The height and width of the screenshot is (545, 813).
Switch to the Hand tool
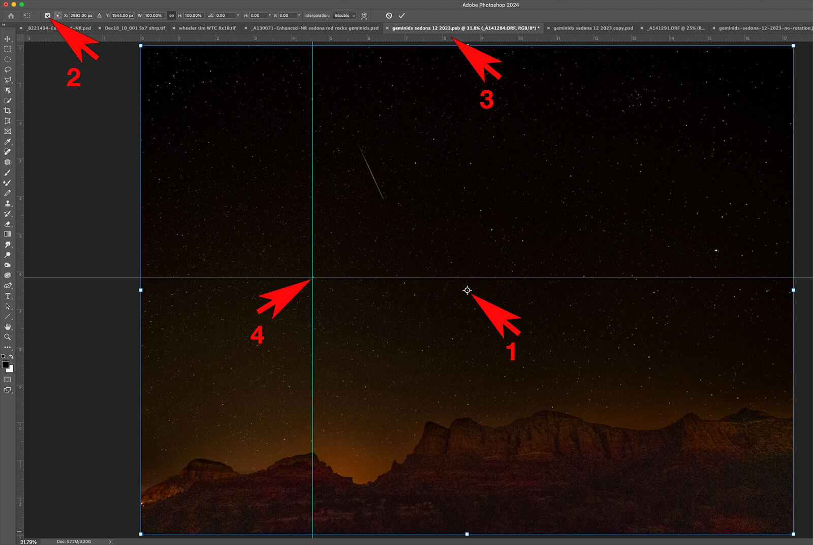pyautogui.click(x=8, y=327)
